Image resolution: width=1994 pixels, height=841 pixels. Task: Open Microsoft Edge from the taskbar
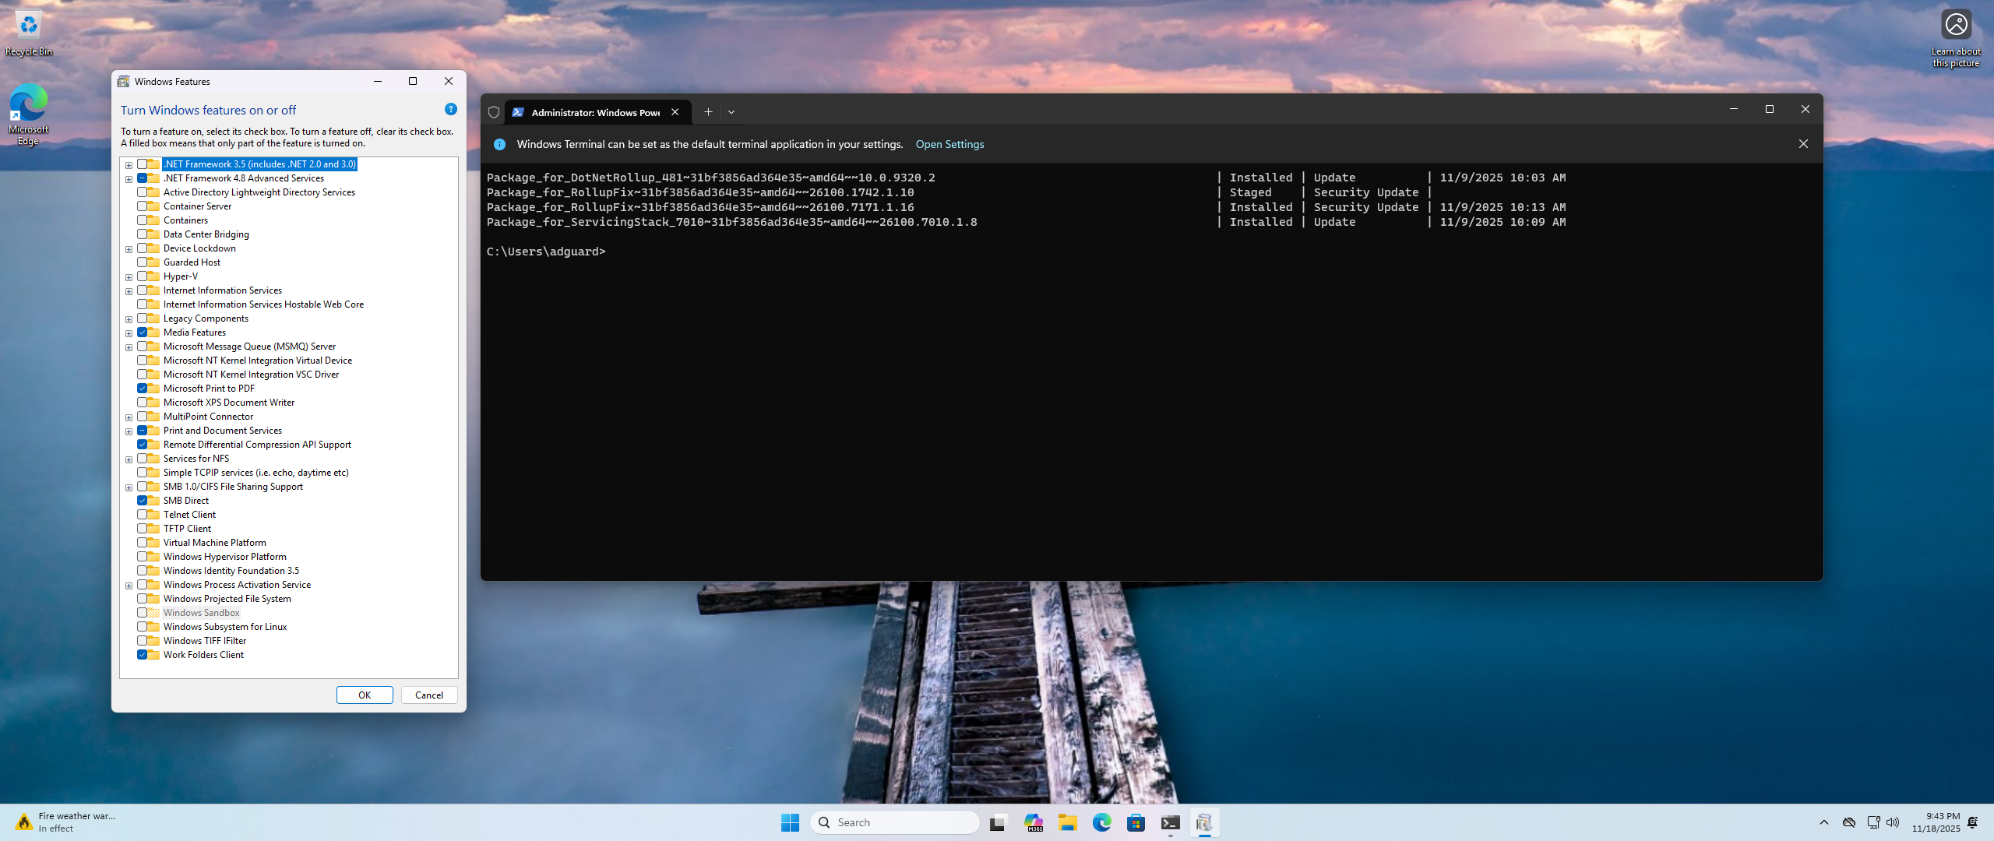(x=1101, y=822)
